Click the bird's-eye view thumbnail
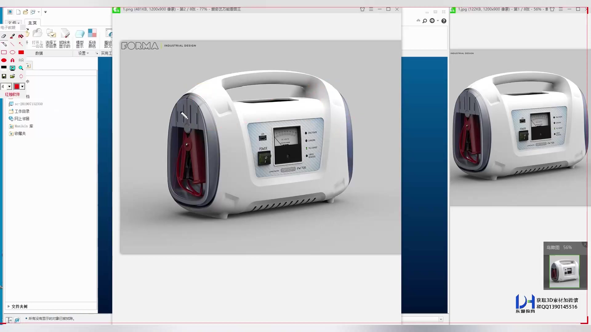The height and width of the screenshot is (332, 591). click(565, 271)
